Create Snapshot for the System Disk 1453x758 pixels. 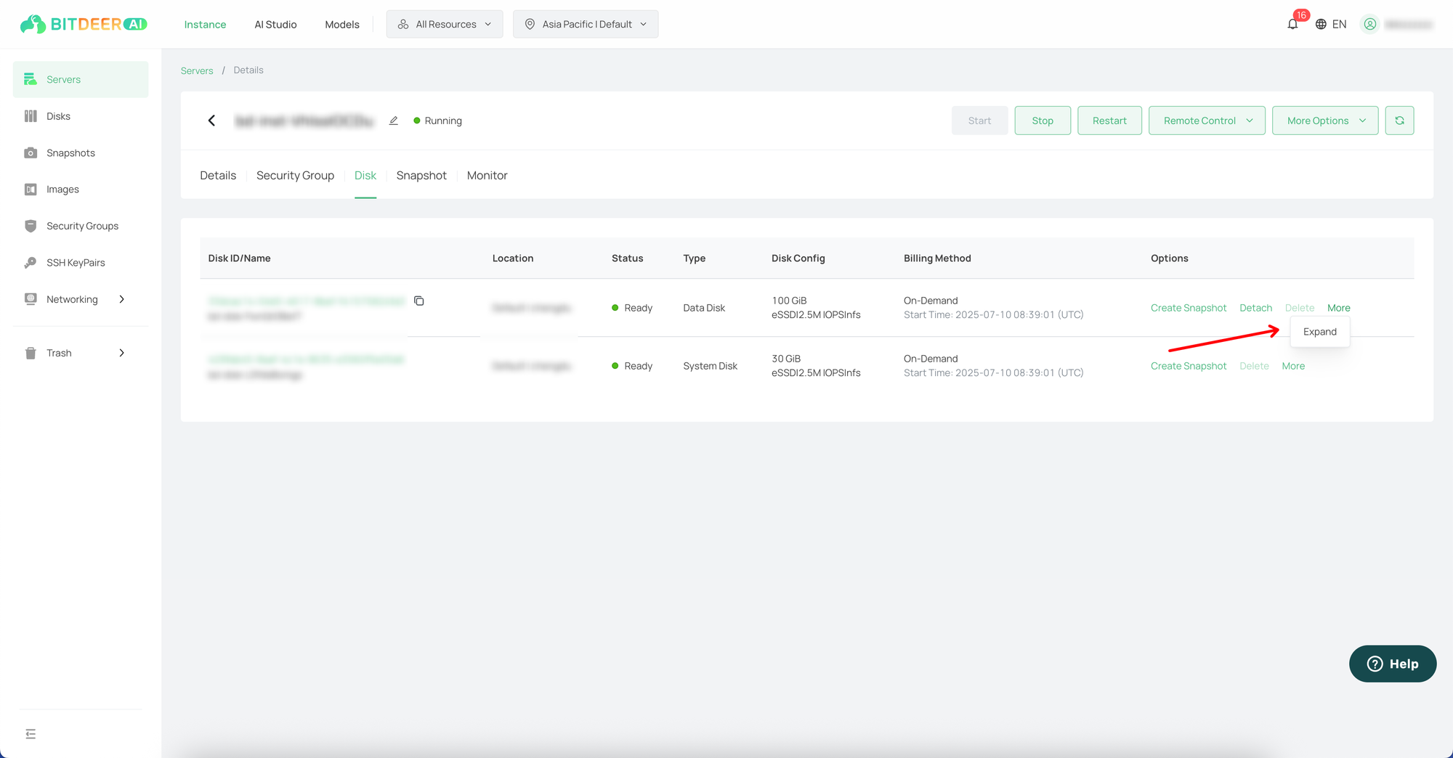pos(1189,366)
